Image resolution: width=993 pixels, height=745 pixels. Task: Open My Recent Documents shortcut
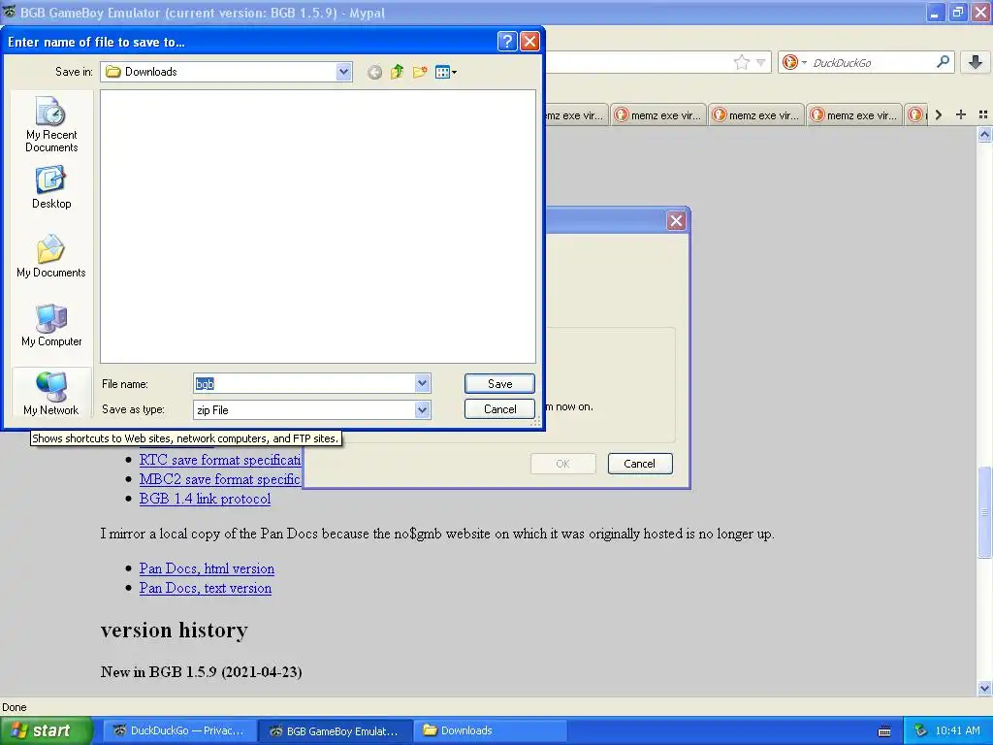coord(51,124)
